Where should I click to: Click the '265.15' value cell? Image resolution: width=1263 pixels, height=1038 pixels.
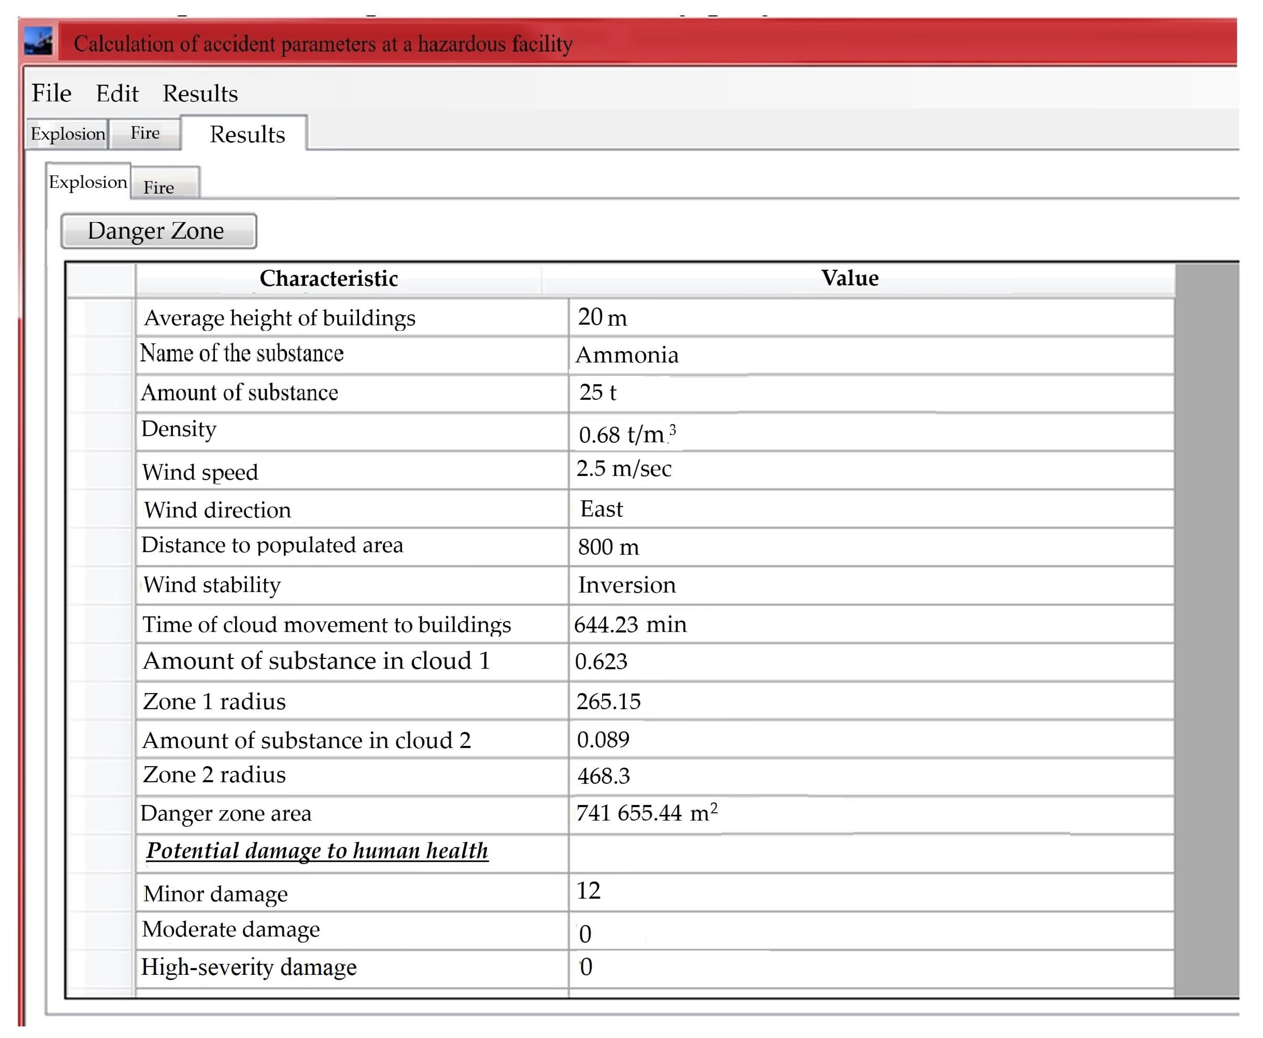[x=871, y=701]
